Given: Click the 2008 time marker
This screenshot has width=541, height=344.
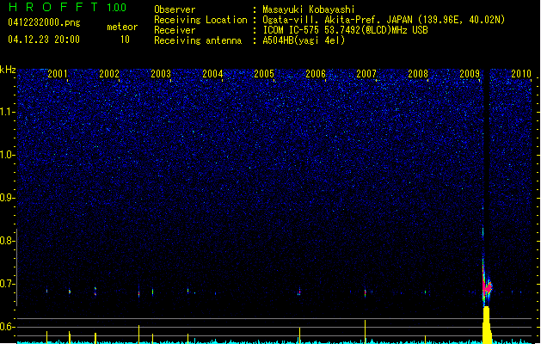Looking at the screenshot, I should 418,73.
